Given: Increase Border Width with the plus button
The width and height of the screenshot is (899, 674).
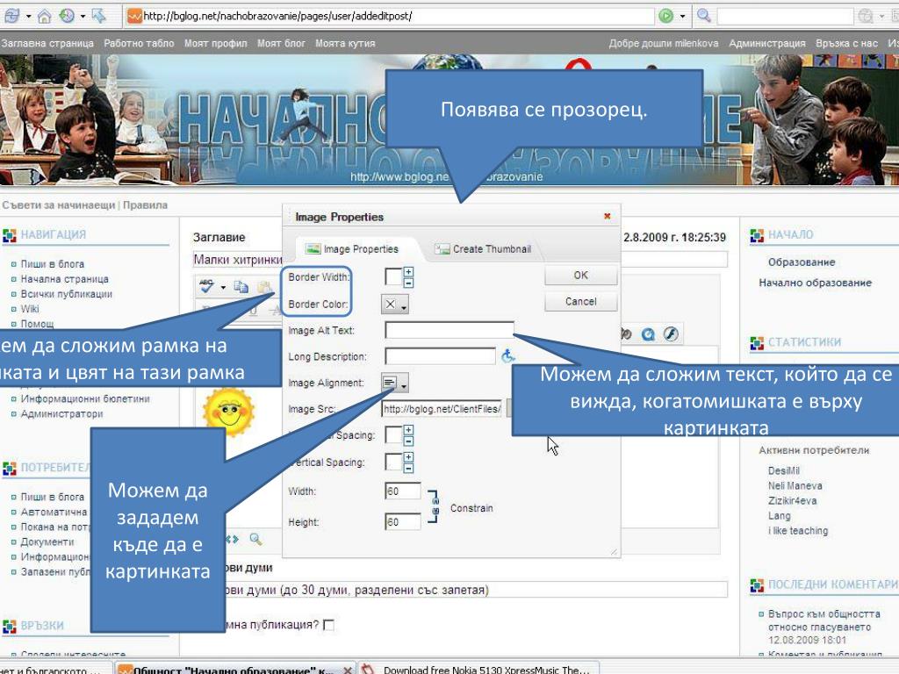Looking at the screenshot, I should (408, 272).
